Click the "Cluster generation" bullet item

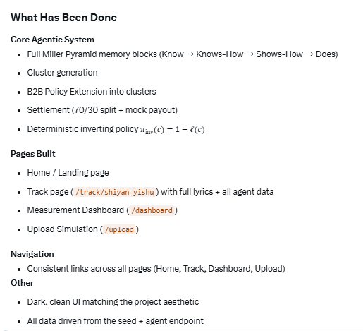tap(62, 73)
